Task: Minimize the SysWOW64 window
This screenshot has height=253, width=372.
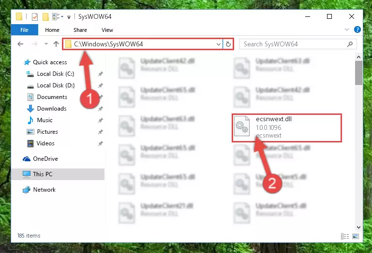Action: (x=308, y=16)
